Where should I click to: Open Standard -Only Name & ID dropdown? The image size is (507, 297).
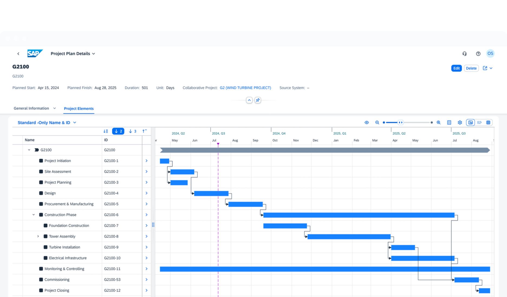(47, 123)
